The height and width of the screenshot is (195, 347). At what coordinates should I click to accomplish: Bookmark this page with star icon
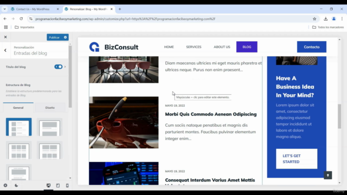314,19
